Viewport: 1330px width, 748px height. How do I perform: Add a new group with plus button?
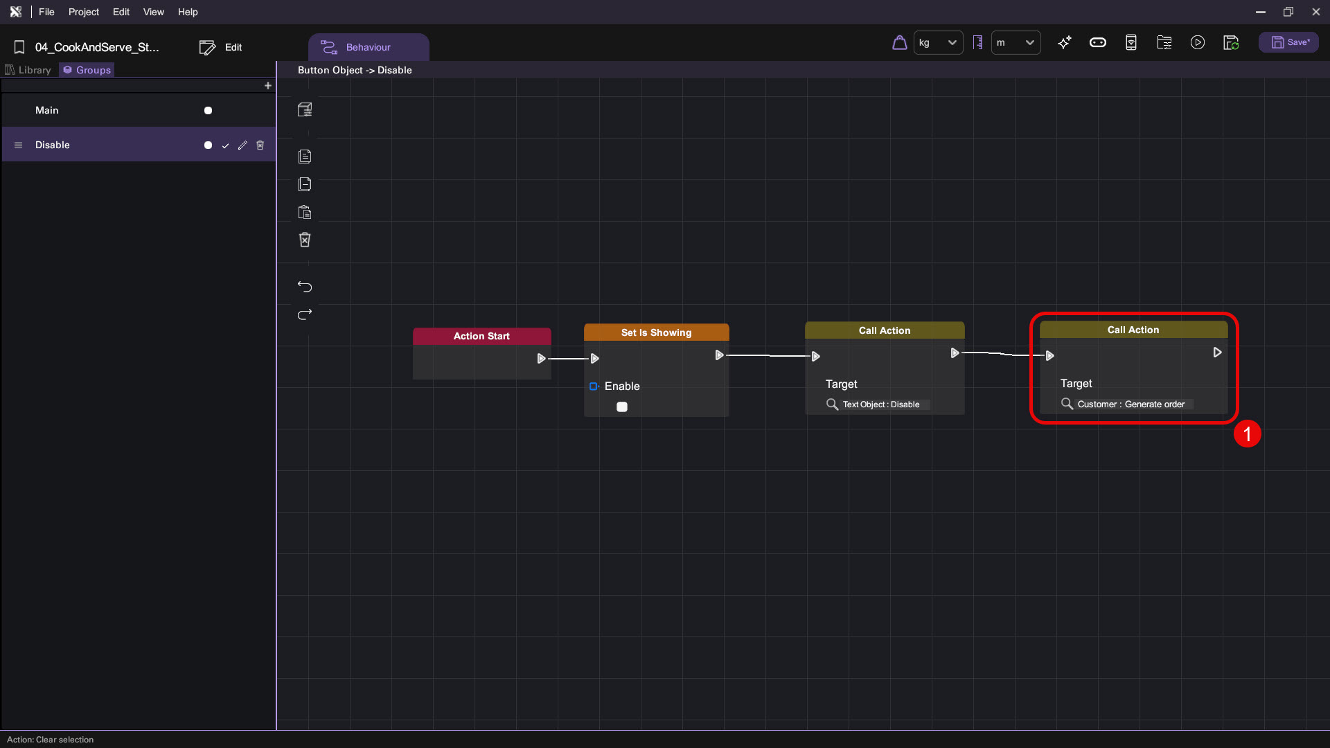point(268,86)
